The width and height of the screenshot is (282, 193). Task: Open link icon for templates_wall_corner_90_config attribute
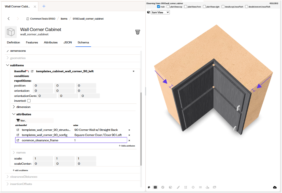18,135
